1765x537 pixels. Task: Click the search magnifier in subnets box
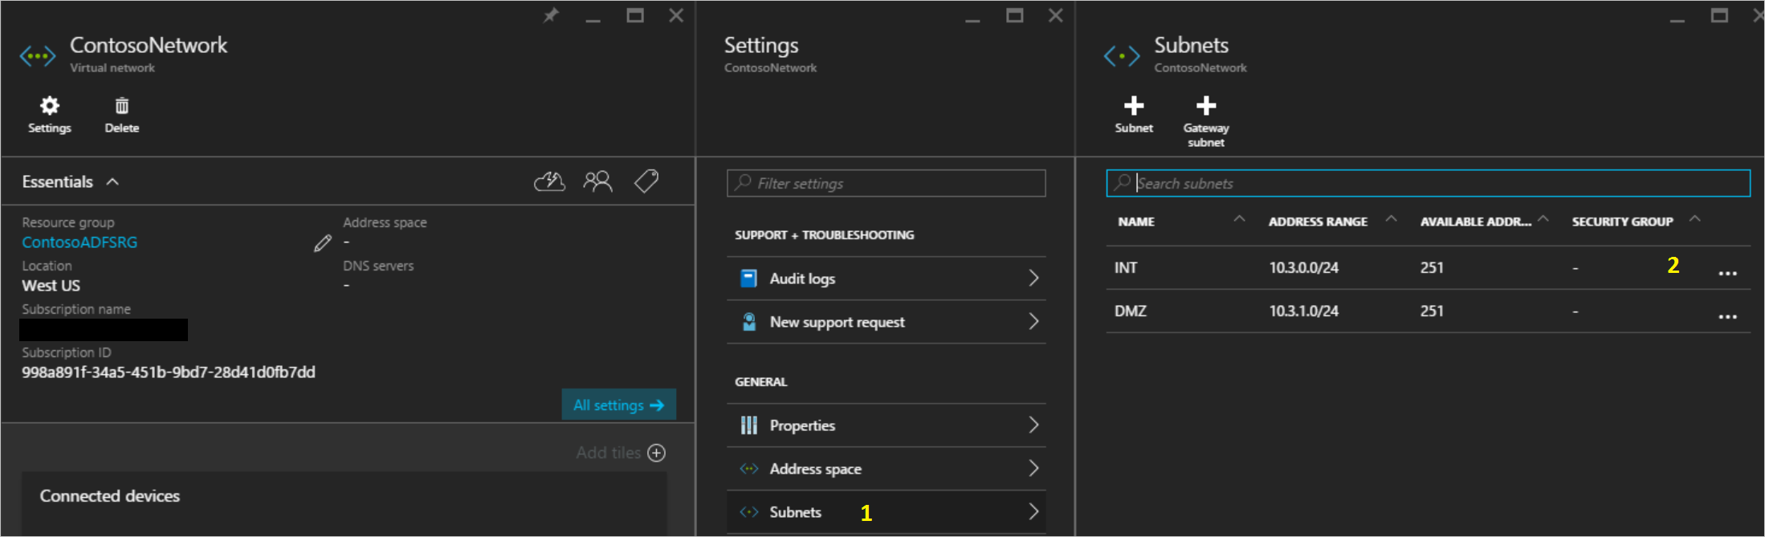point(1123,182)
